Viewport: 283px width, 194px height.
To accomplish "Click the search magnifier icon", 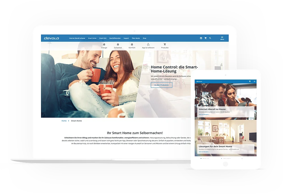I will coord(210,38).
